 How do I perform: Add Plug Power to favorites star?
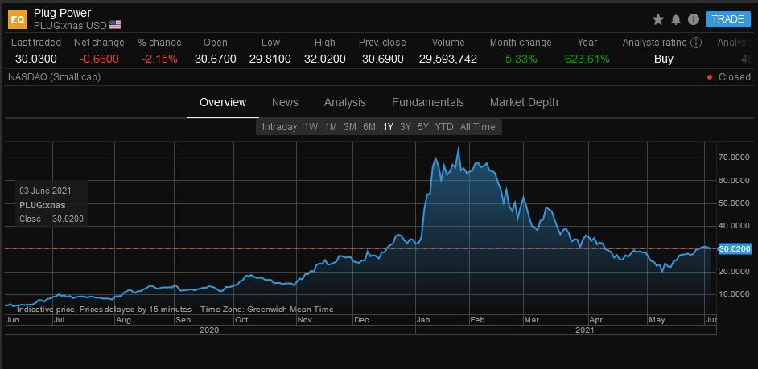click(658, 19)
